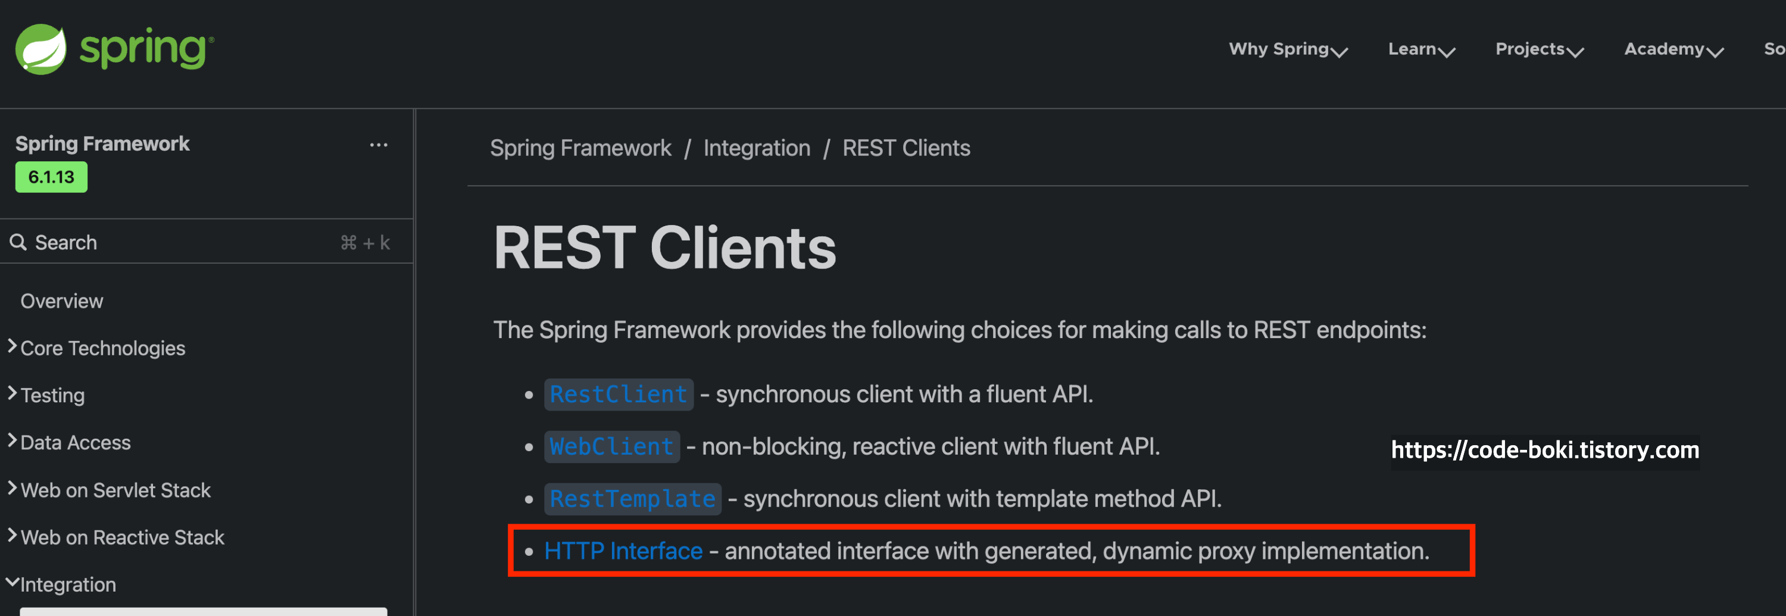Open the RestTemplate link
Image resolution: width=1786 pixels, height=616 pixels.
(632, 499)
